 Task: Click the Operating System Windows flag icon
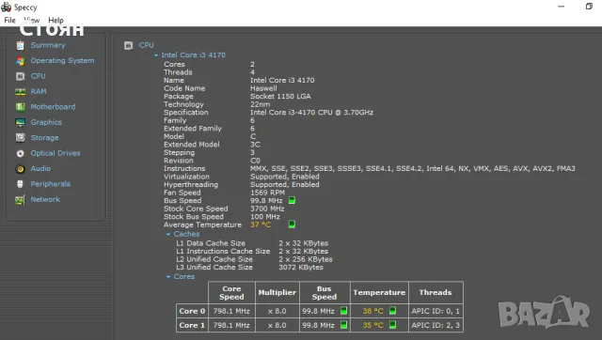pos(21,61)
